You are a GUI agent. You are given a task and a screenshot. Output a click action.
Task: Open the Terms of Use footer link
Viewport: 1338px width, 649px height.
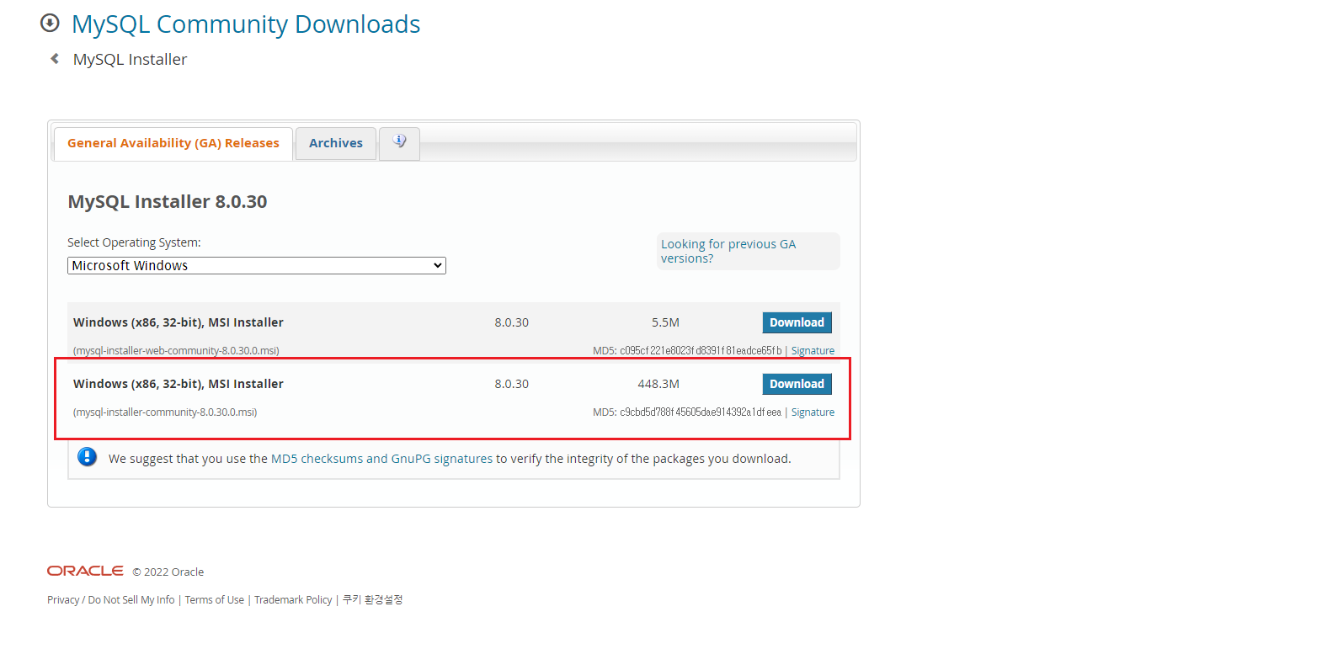(215, 600)
